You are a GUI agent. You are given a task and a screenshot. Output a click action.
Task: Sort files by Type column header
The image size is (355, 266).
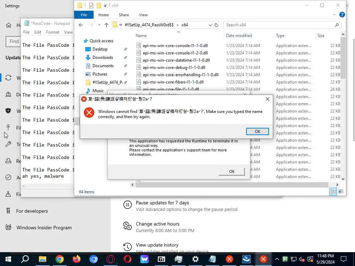pyautogui.click(x=280, y=36)
